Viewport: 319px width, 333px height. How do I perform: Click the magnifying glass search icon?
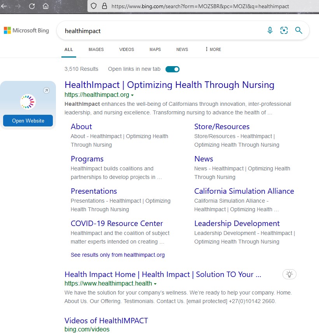coord(298,30)
